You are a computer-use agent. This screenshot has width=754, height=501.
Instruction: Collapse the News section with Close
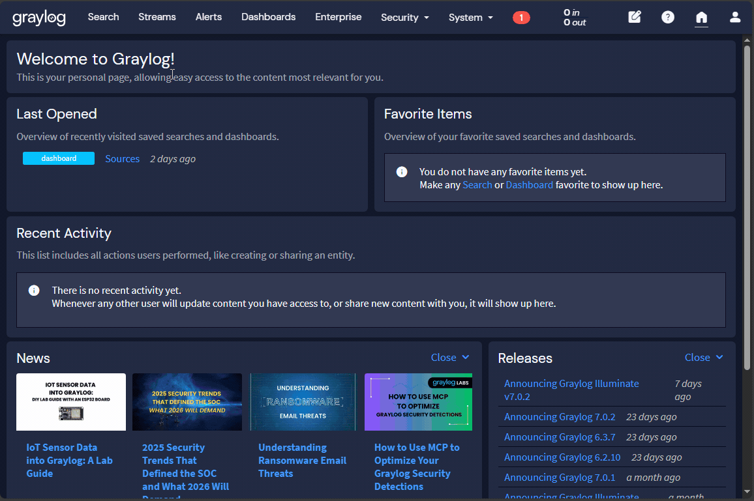450,357
